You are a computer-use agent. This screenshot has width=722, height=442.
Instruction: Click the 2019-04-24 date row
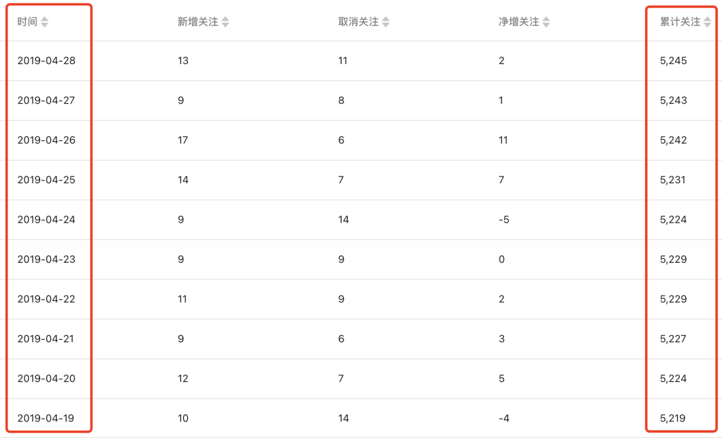point(46,220)
